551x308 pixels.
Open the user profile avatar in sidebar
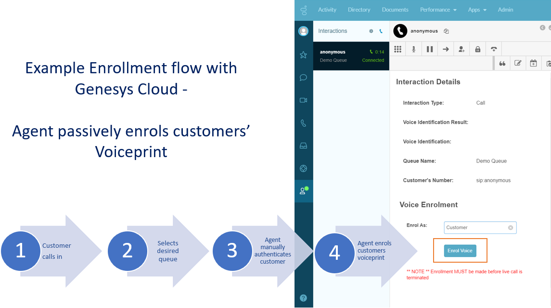303,31
